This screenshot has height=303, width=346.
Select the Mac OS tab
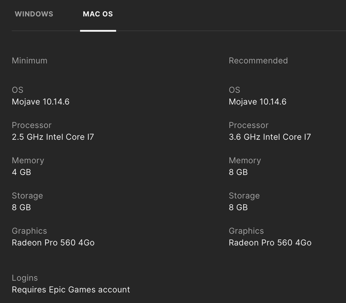tap(98, 14)
